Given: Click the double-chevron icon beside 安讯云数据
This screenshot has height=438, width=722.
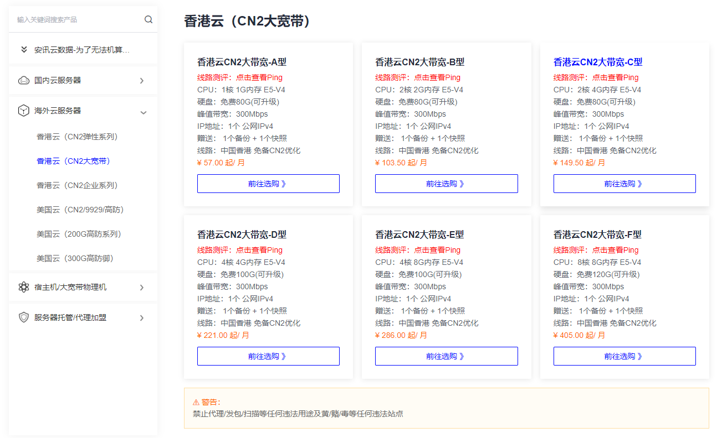Looking at the screenshot, I should point(24,50).
